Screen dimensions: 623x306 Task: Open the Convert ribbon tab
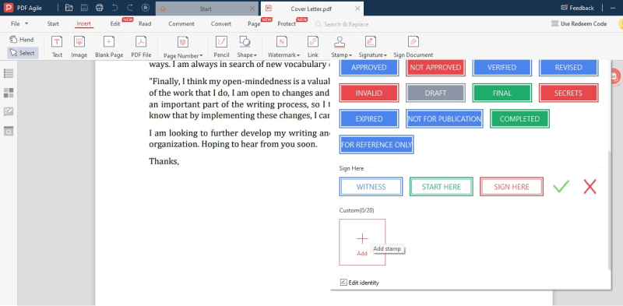click(x=221, y=24)
